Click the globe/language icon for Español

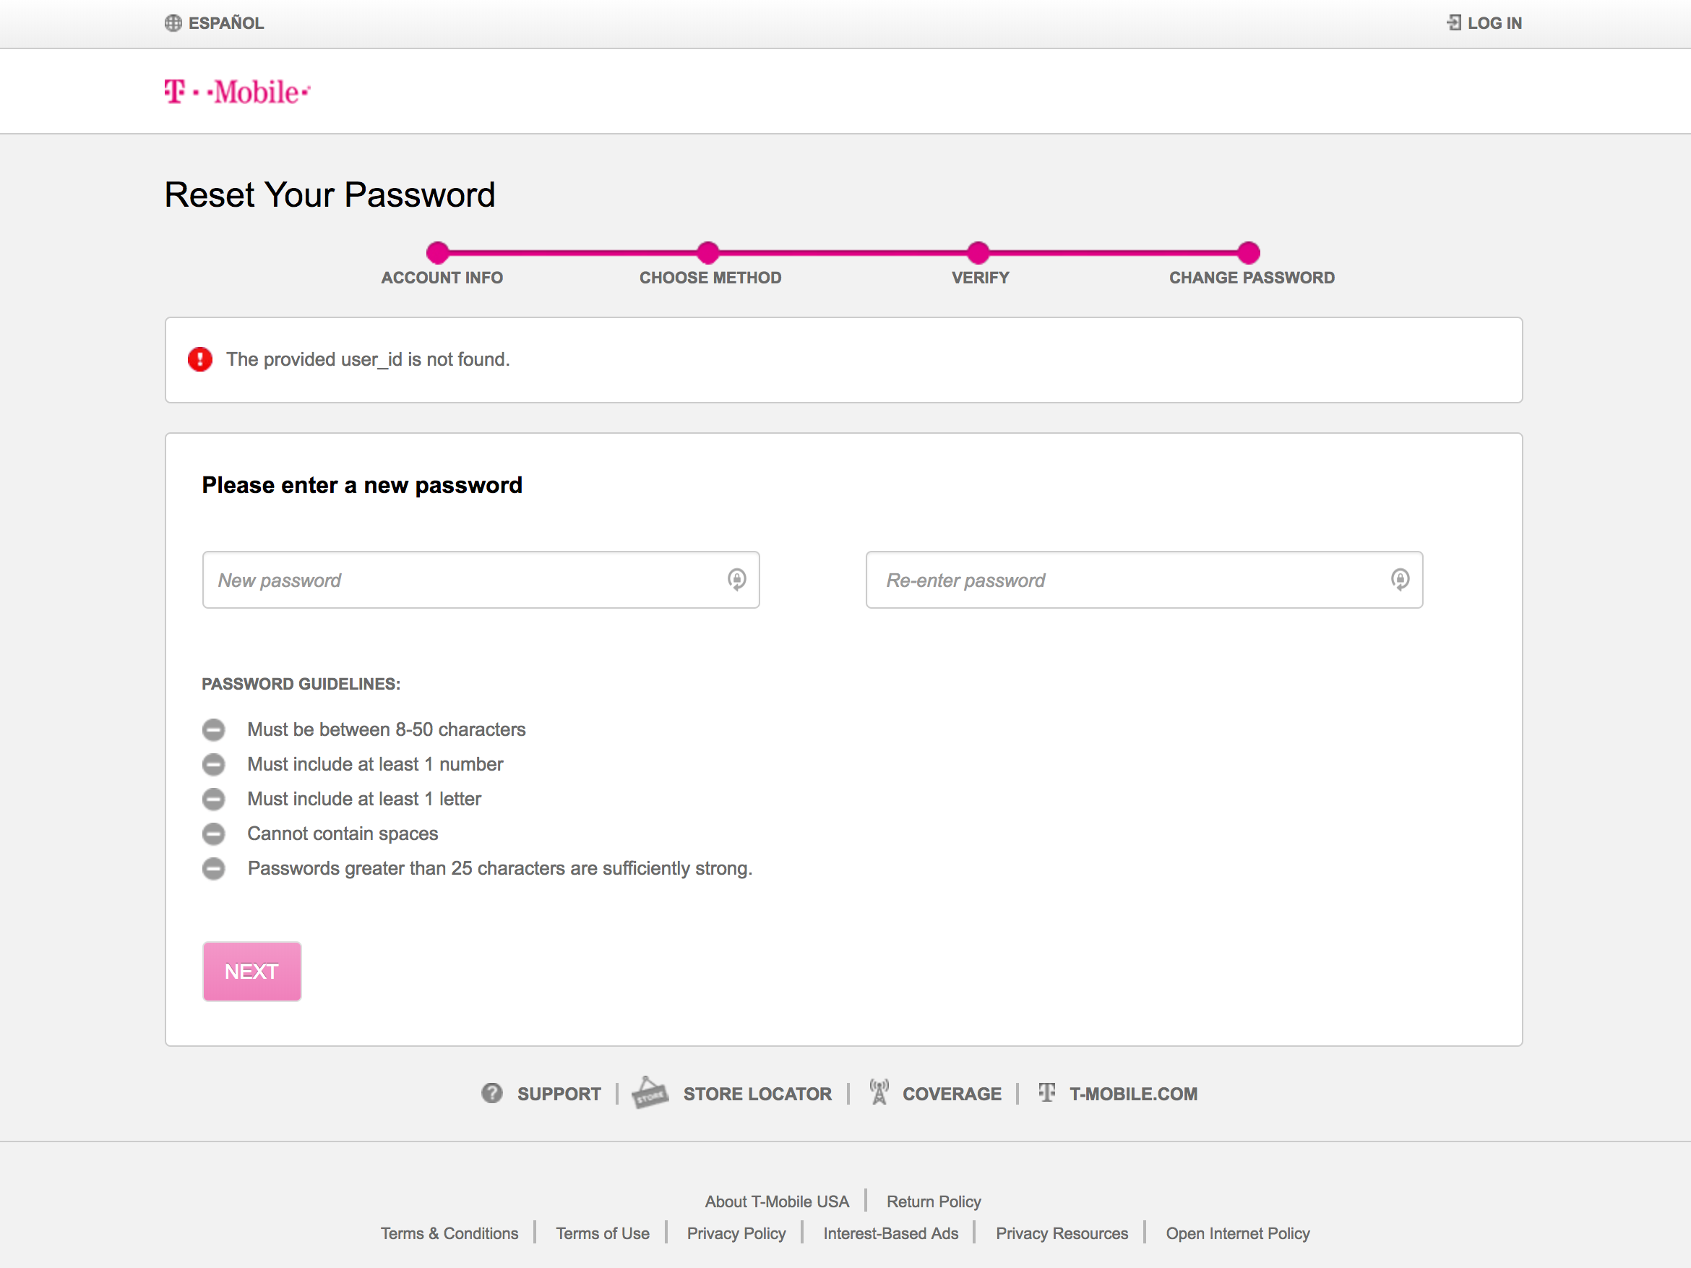172,22
